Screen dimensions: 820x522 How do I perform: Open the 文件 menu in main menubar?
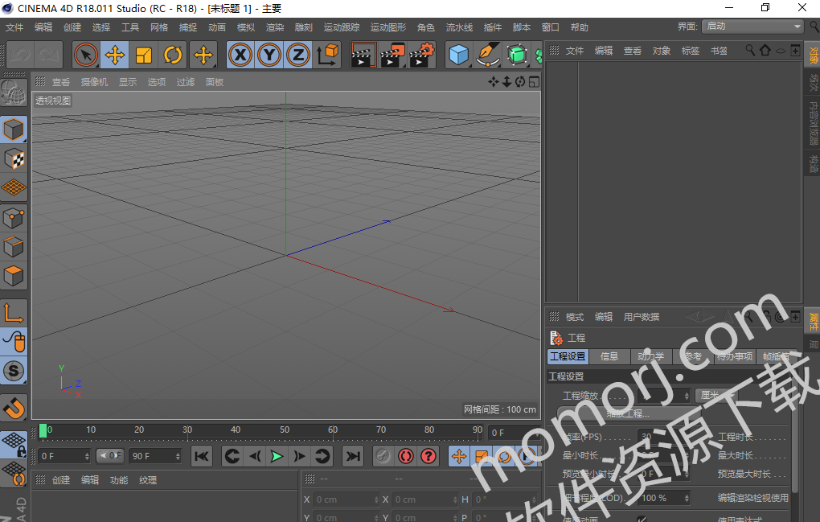[x=14, y=27]
